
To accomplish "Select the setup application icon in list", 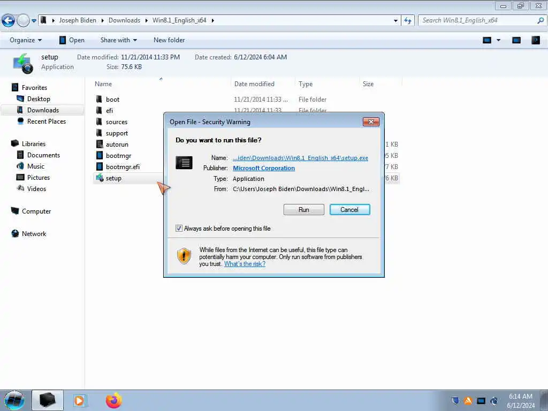I will pyautogui.click(x=100, y=178).
